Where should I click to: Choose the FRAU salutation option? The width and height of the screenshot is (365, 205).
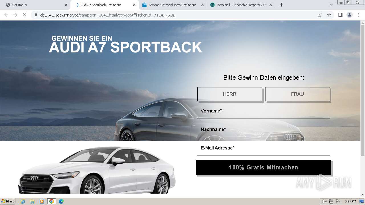[297, 94]
